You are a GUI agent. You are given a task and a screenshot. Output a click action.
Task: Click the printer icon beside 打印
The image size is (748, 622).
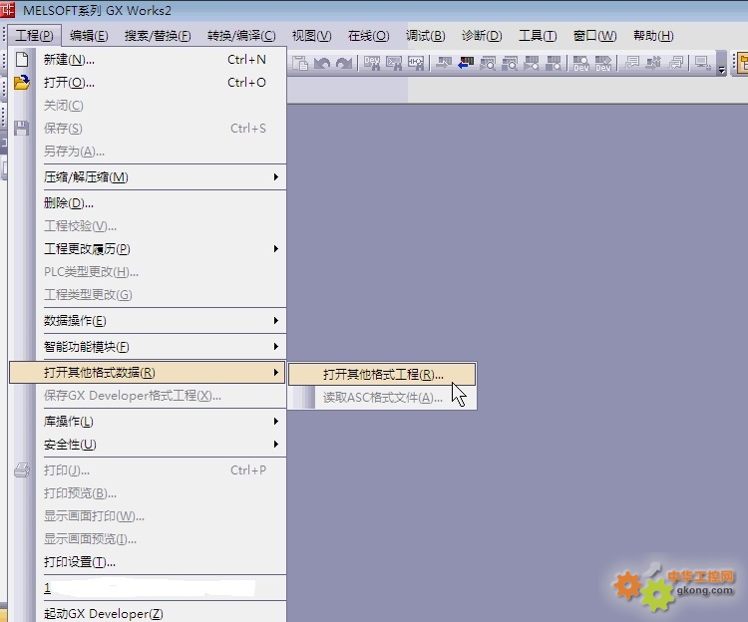click(x=22, y=469)
